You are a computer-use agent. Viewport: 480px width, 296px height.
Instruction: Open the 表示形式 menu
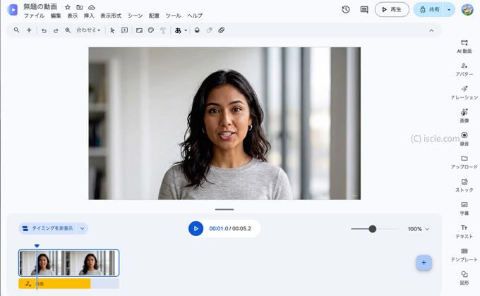coord(111,16)
